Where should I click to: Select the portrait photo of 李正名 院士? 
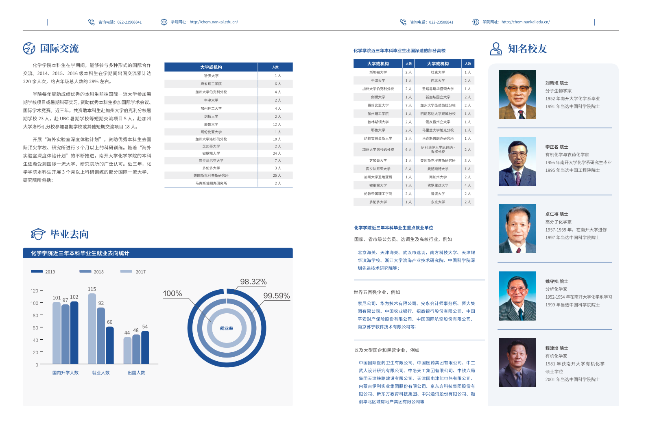pyautogui.click(x=517, y=161)
